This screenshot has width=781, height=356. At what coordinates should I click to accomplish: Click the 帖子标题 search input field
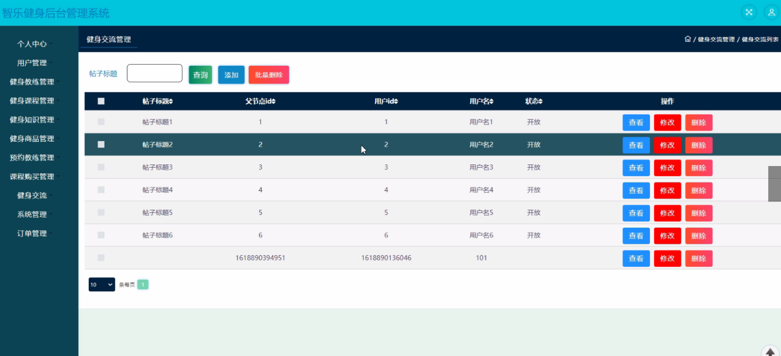(154, 73)
